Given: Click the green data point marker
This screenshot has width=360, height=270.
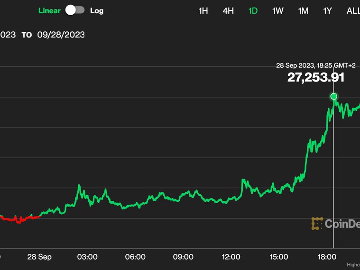Looking at the screenshot, I should (x=334, y=97).
